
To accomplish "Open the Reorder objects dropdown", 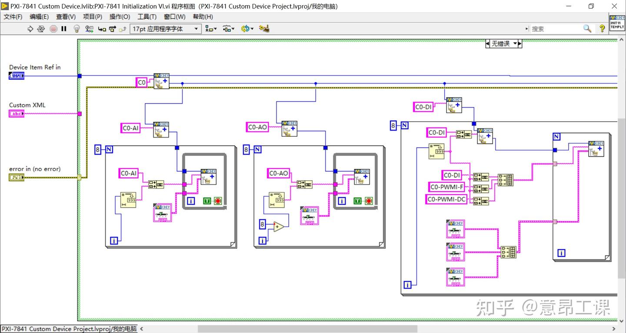I will pos(246,29).
